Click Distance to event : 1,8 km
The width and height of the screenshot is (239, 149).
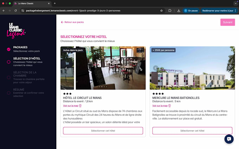pyautogui.click(x=78, y=101)
